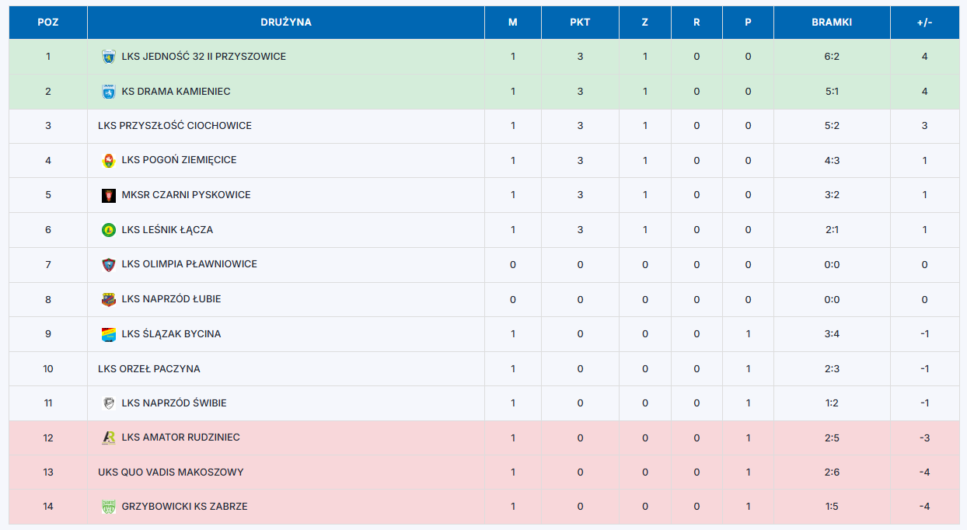The width and height of the screenshot is (967, 530).
Task: Click the POZ column header
Action: (x=48, y=23)
